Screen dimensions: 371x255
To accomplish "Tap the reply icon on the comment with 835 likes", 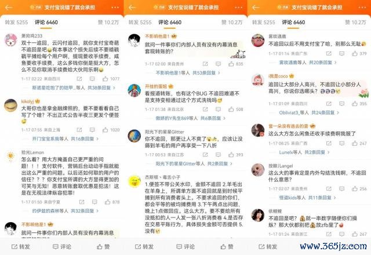I will point(218,64).
